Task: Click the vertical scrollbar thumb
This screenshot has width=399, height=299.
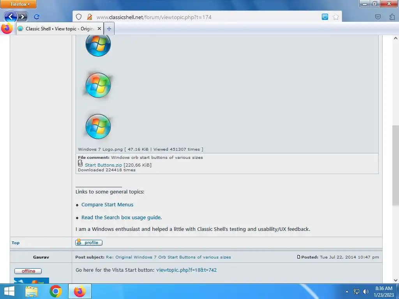Action: [x=395, y=165]
